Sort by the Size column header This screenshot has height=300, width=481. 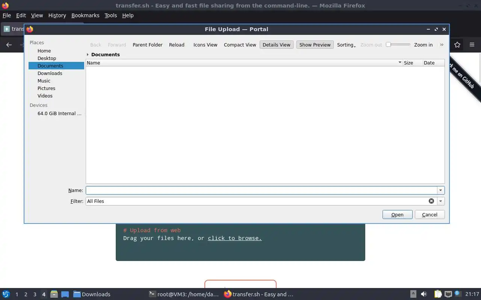(x=413, y=63)
